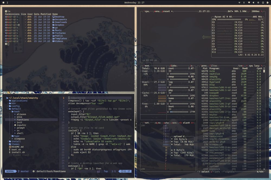
Task: Open the aliases file in nvim tree
Action: coord(21,114)
